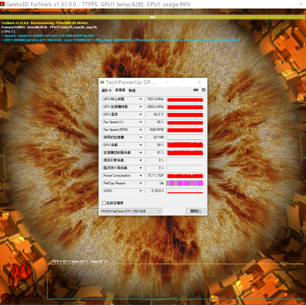Viewport: 306px width, 305px height.
Task: Switch to the Graphics Card tab
Action: click(x=107, y=90)
